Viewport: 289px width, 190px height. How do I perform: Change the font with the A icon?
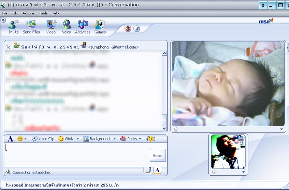tap(10, 139)
